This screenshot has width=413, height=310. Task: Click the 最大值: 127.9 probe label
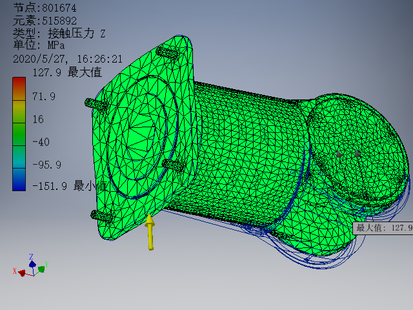coord(383,228)
